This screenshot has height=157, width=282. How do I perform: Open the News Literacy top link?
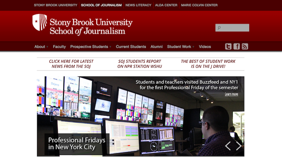point(138,5)
